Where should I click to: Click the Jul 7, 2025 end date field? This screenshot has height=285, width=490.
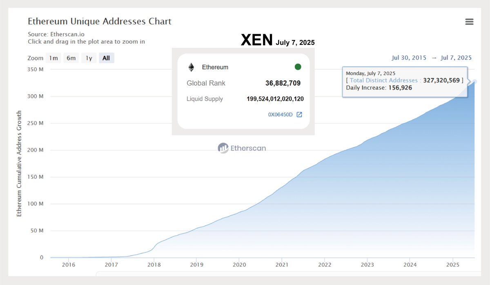[456, 57]
